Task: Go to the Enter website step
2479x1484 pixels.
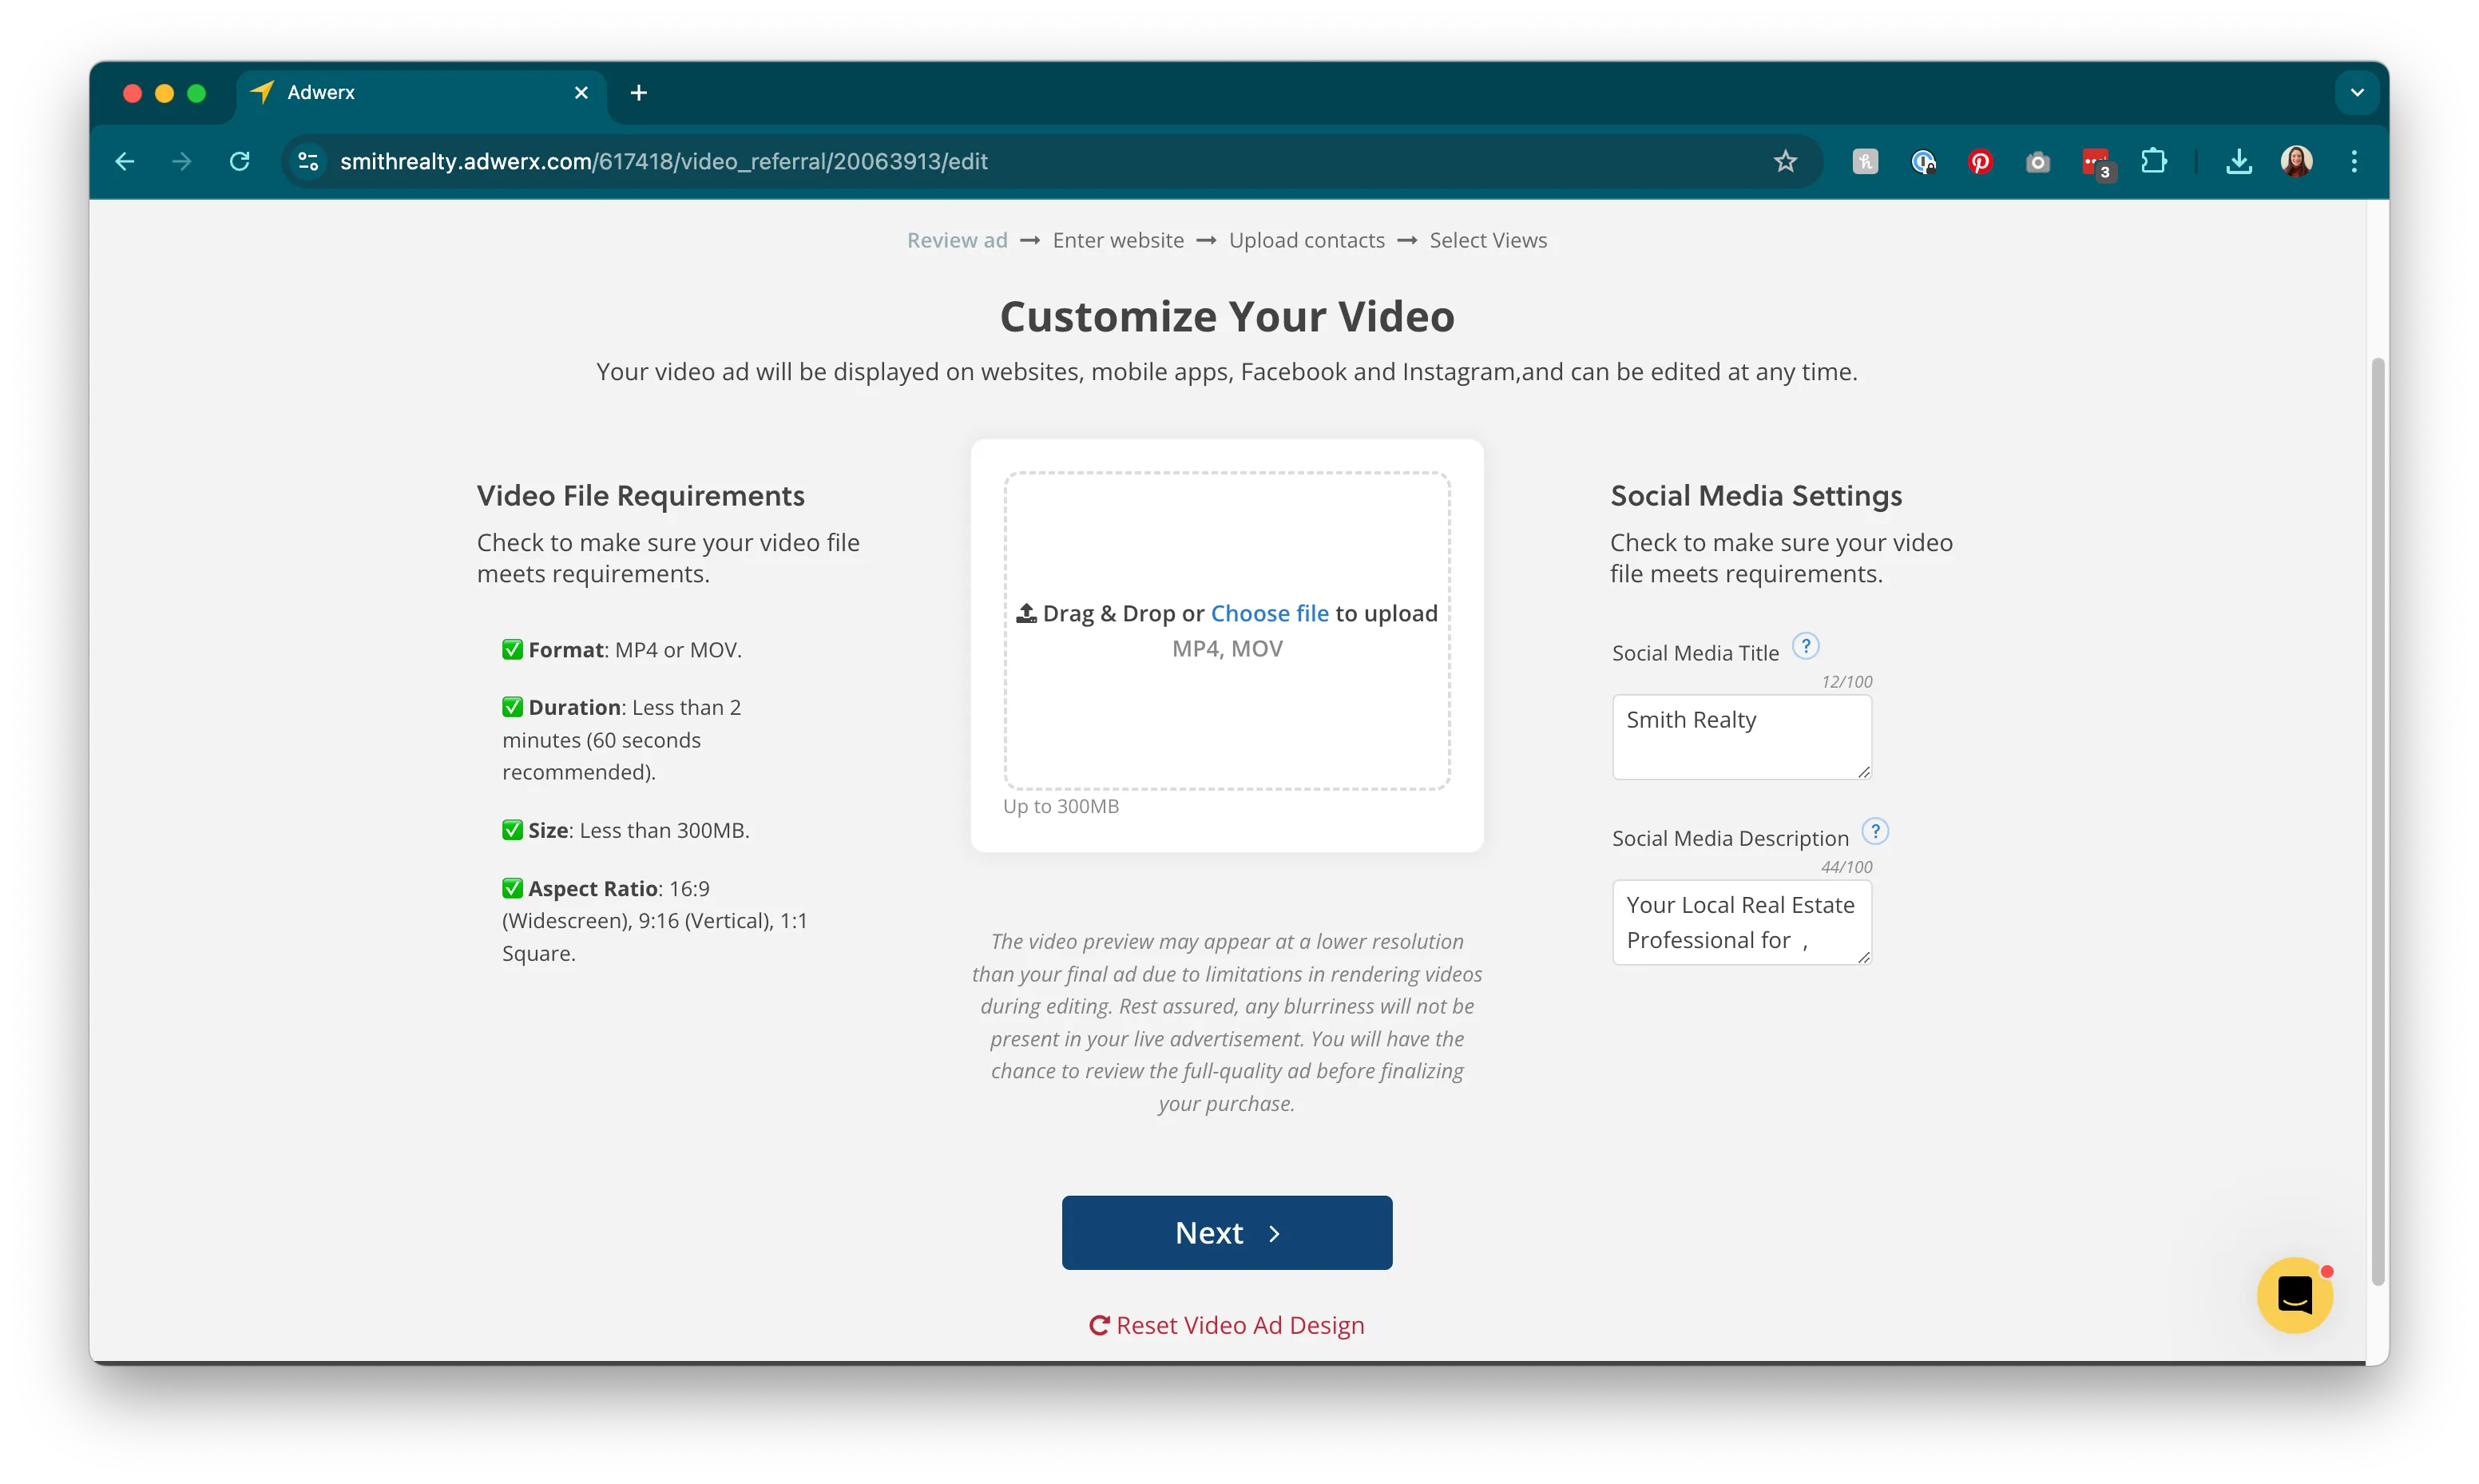Action: (1117, 240)
